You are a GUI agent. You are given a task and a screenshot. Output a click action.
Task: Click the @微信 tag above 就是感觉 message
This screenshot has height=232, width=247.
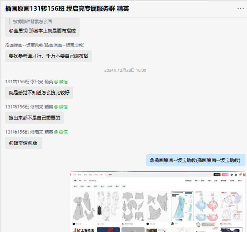click(x=61, y=82)
